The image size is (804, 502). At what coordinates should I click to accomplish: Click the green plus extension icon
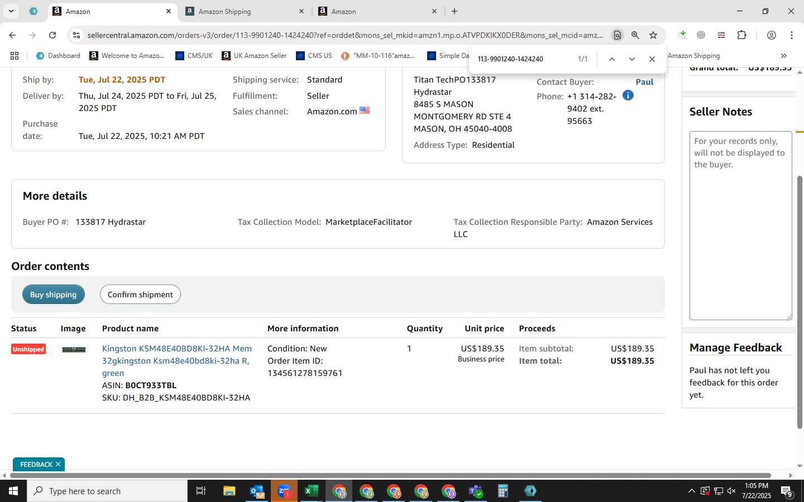(682, 35)
